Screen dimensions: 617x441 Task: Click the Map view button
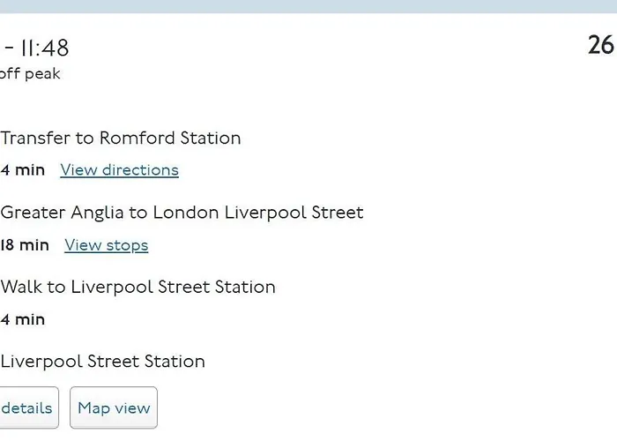pyautogui.click(x=114, y=407)
